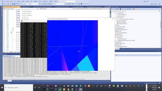Image resolution: width=162 pixels, height=91 pixels.
Task: Click the Undo arrow in the toolbar
Action: pos(17,4)
